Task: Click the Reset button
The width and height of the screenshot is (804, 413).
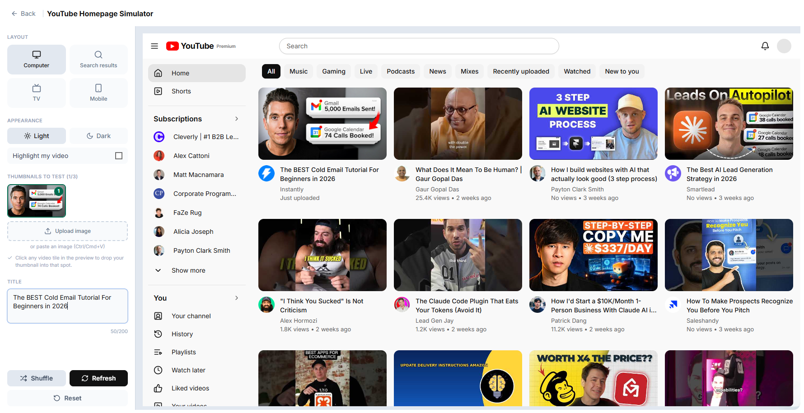Action: pyautogui.click(x=67, y=398)
